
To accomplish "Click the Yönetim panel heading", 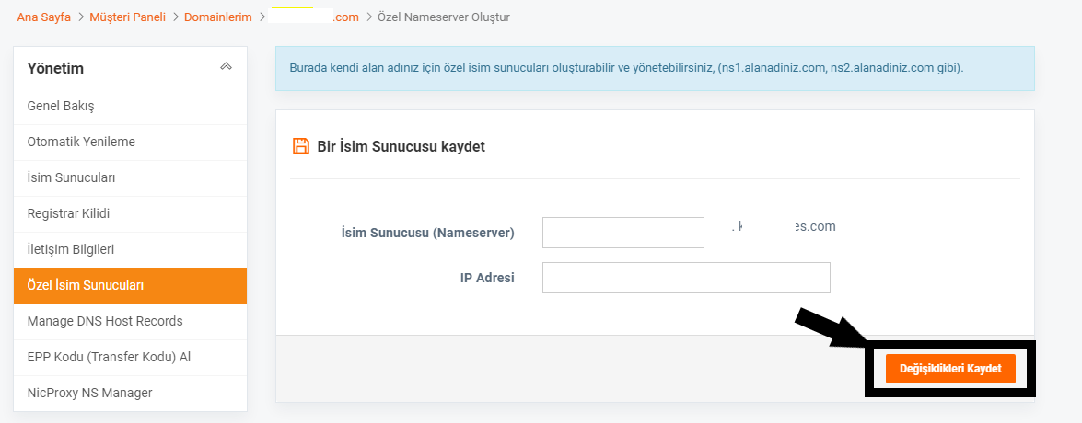I will (55, 68).
